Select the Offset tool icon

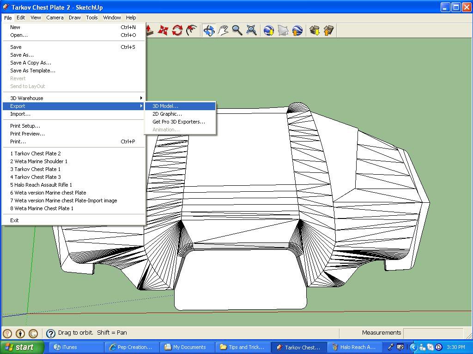[191, 30]
